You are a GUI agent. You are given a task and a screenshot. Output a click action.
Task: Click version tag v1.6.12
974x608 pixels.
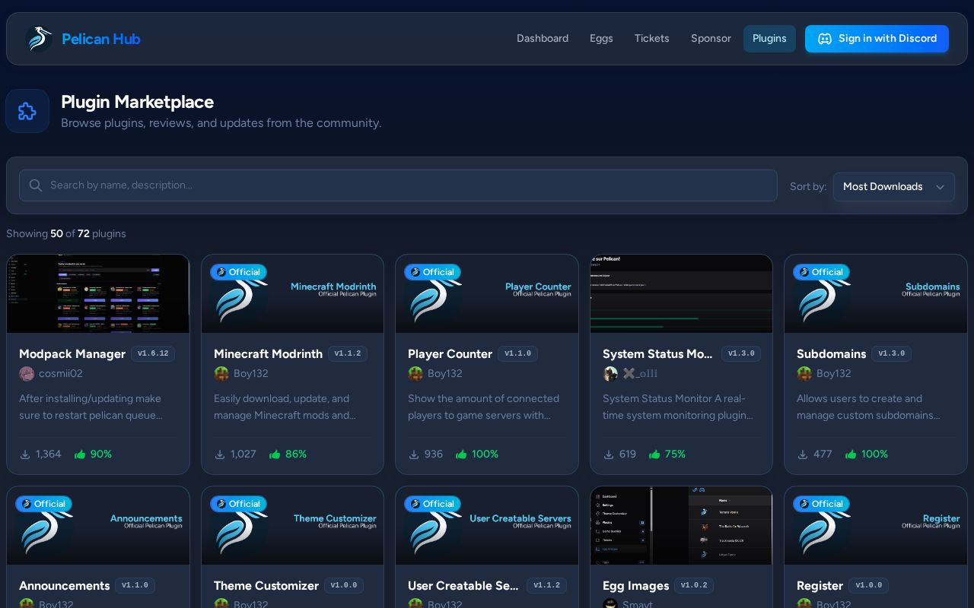(153, 353)
